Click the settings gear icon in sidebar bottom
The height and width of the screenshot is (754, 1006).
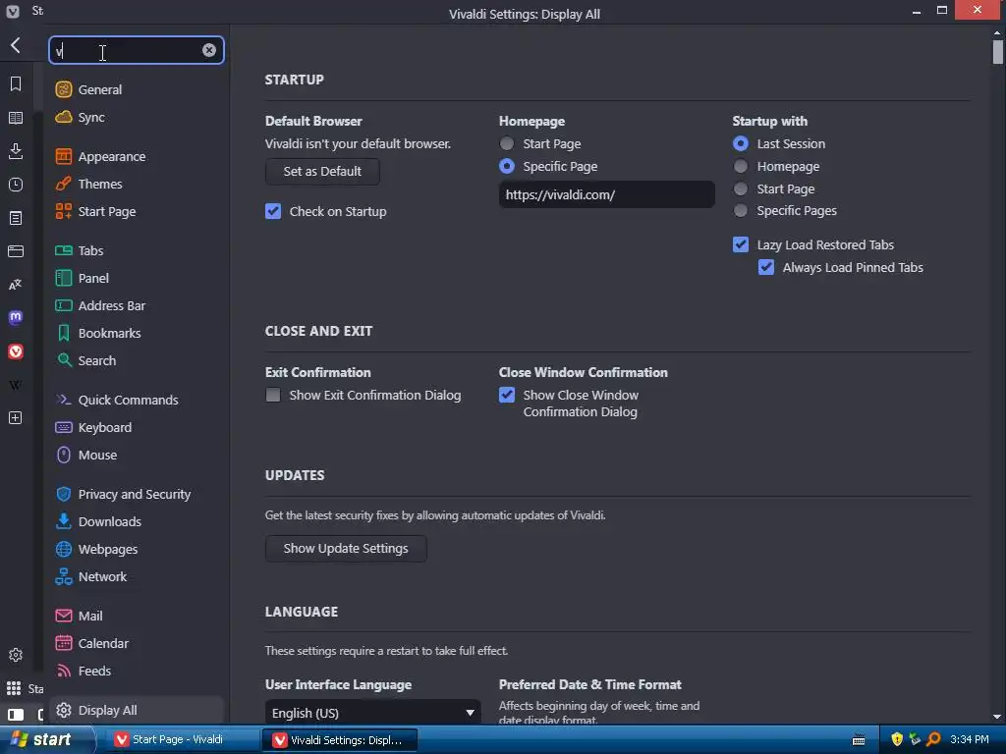16,655
